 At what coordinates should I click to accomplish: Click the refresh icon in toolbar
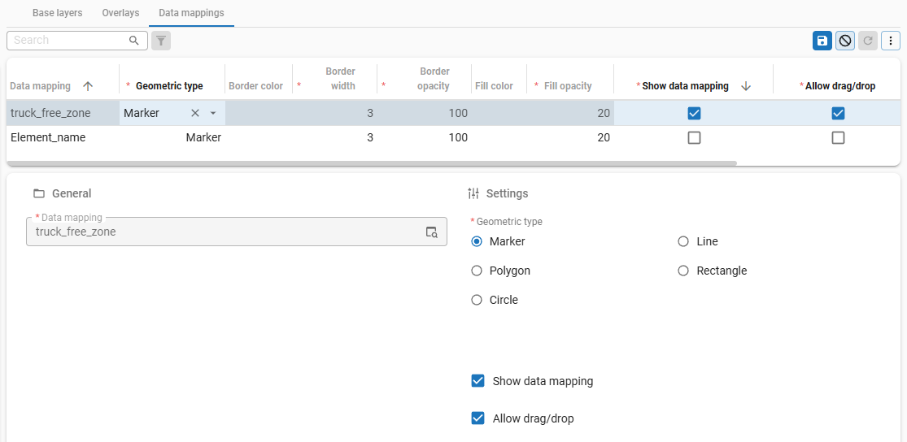(x=868, y=41)
